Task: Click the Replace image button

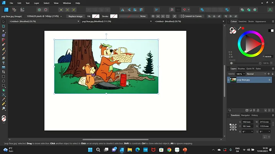Action: (75, 16)
